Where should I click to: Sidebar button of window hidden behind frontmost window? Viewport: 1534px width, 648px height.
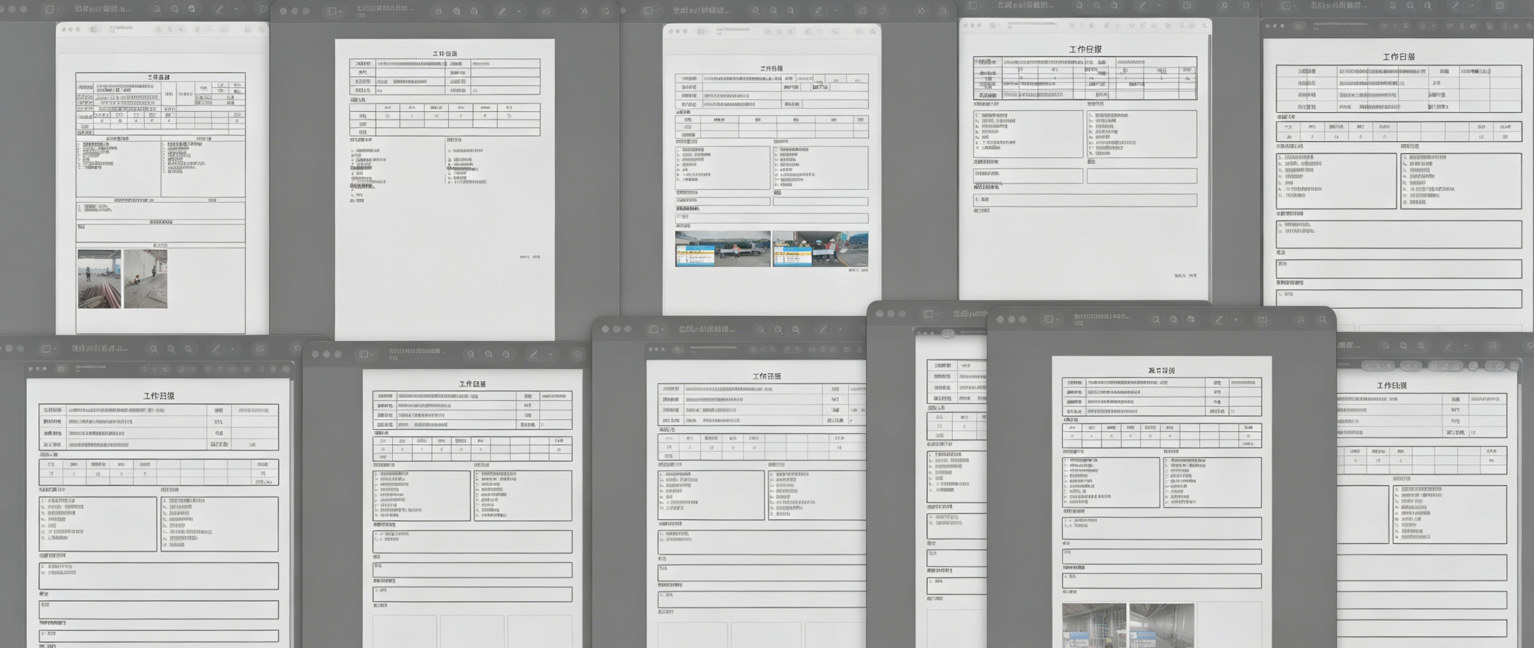point(932,314)
